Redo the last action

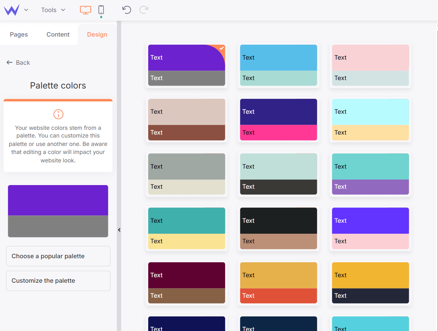[144, 10]
